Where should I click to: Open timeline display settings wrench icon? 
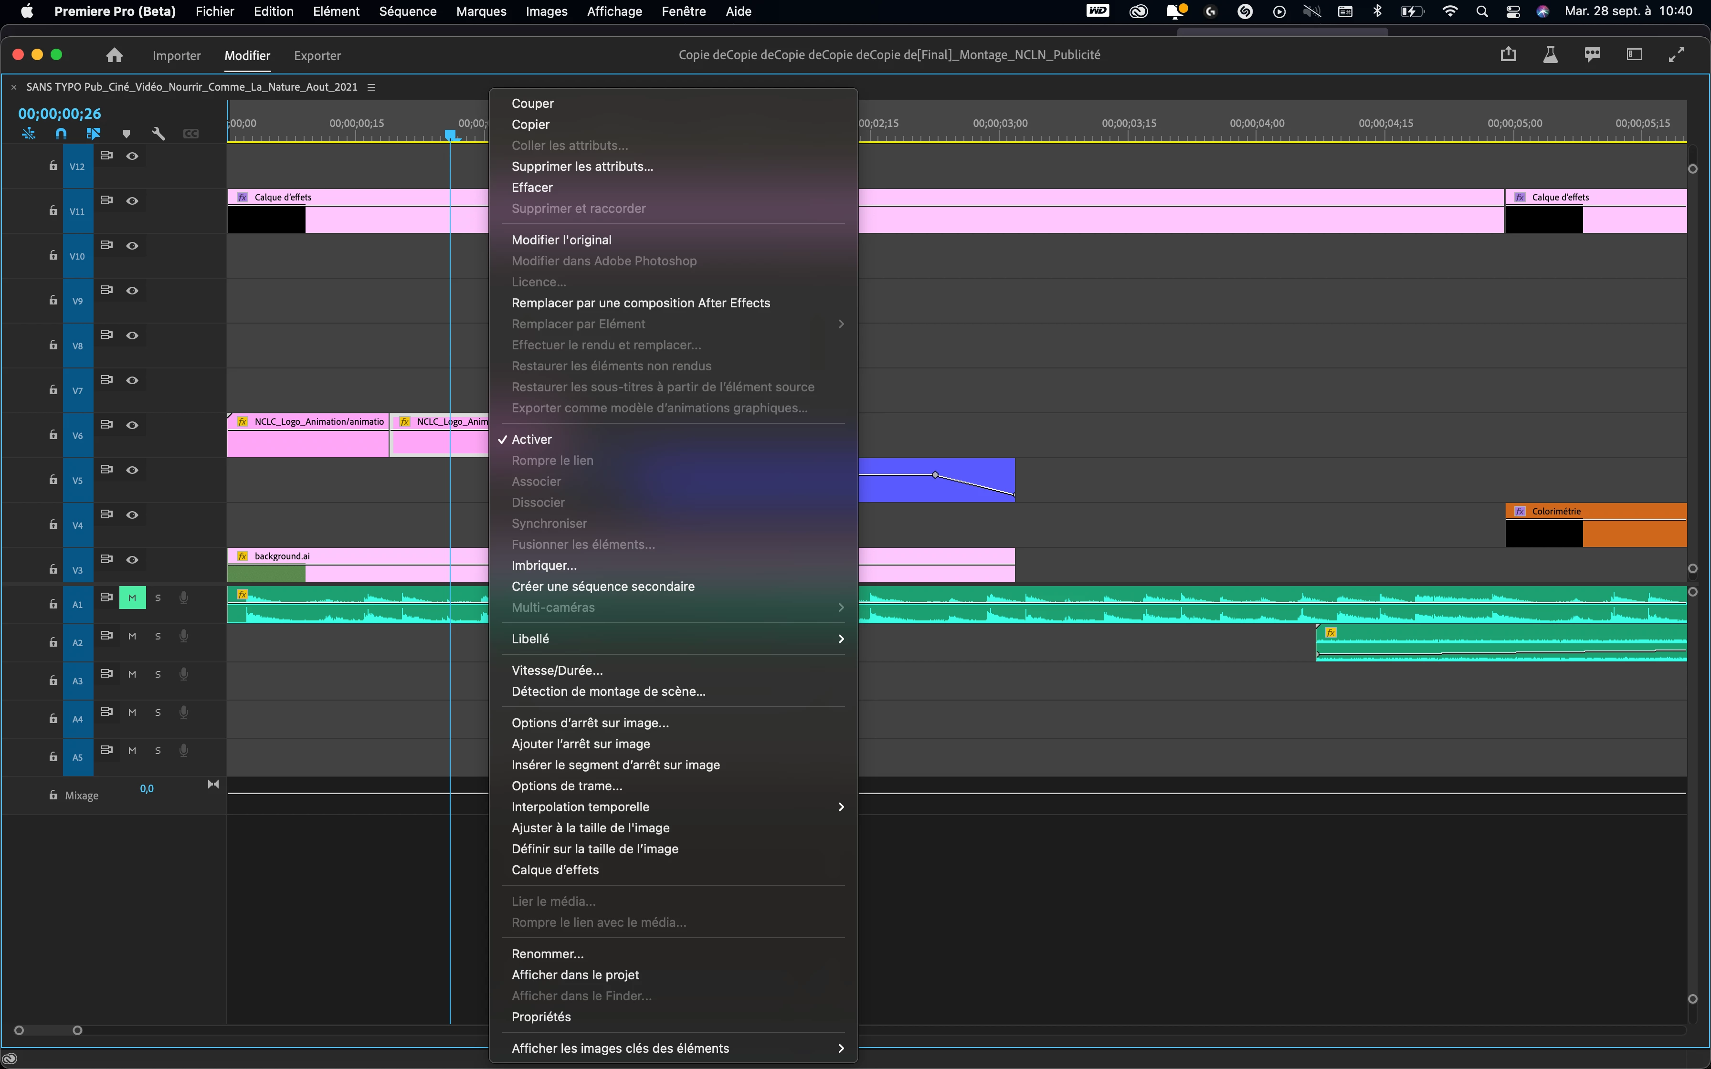[x=158, y=134]
